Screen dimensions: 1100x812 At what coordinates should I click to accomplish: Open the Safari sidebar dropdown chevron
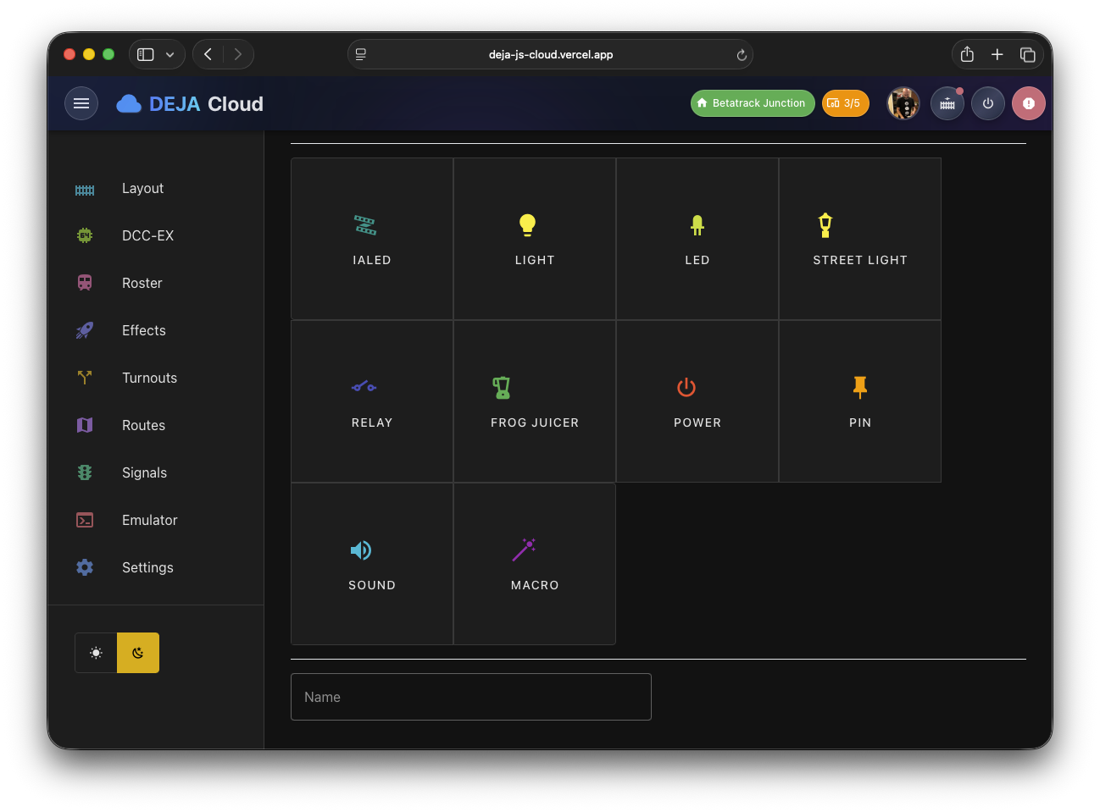[x=169, y=53]
